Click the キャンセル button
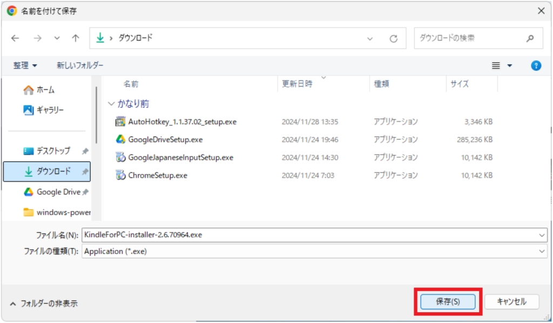 tap(511, 301)
